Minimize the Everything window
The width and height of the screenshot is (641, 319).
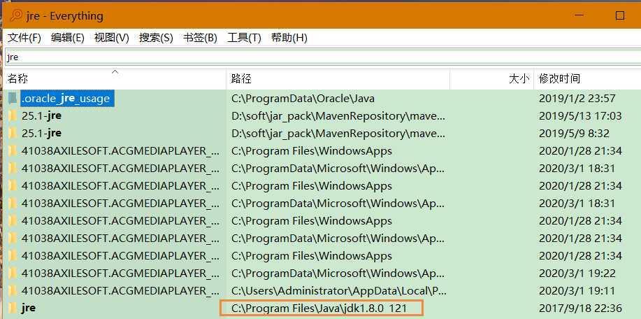[x=579, y=15]
